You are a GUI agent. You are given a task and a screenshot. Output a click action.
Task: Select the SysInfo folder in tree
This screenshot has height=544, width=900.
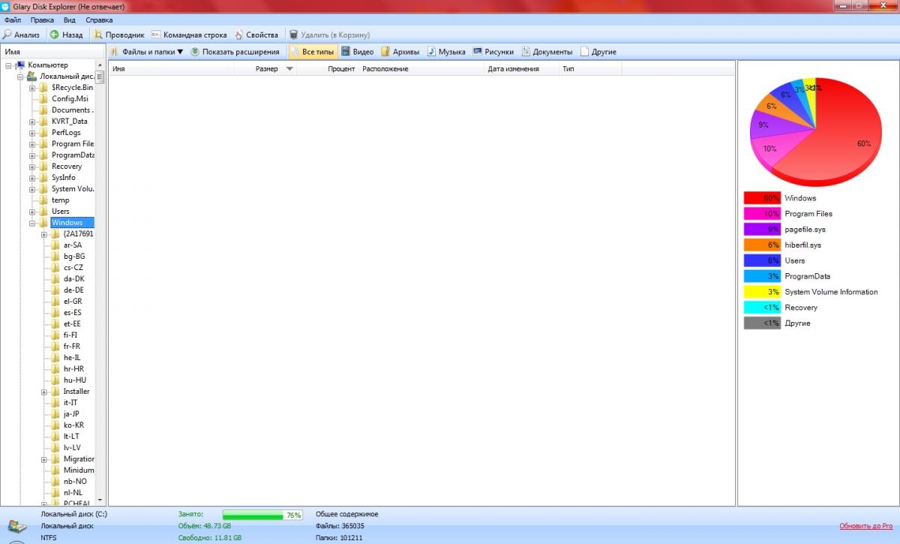coord(64,178)
